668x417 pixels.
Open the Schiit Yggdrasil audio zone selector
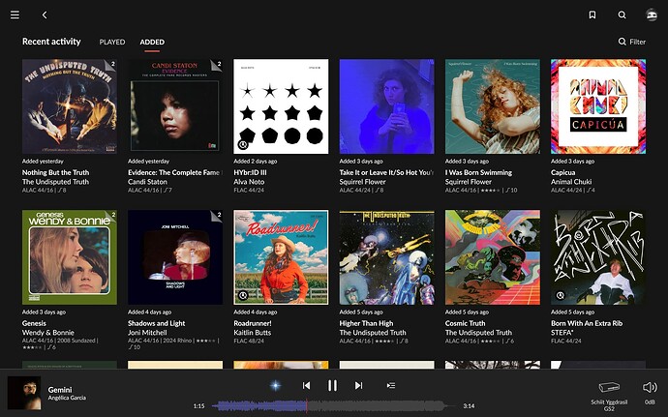[609, 396]
